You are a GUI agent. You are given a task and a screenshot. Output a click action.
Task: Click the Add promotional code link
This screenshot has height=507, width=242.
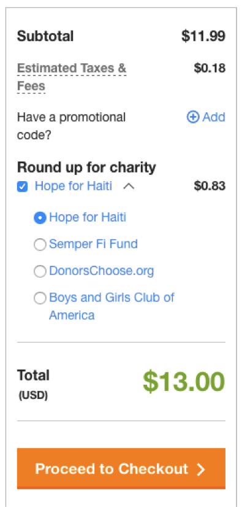tap(206, 117)
